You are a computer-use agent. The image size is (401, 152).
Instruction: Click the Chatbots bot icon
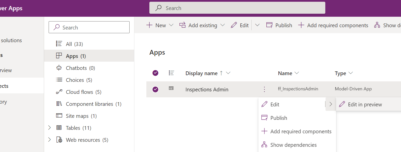(59, 68)
